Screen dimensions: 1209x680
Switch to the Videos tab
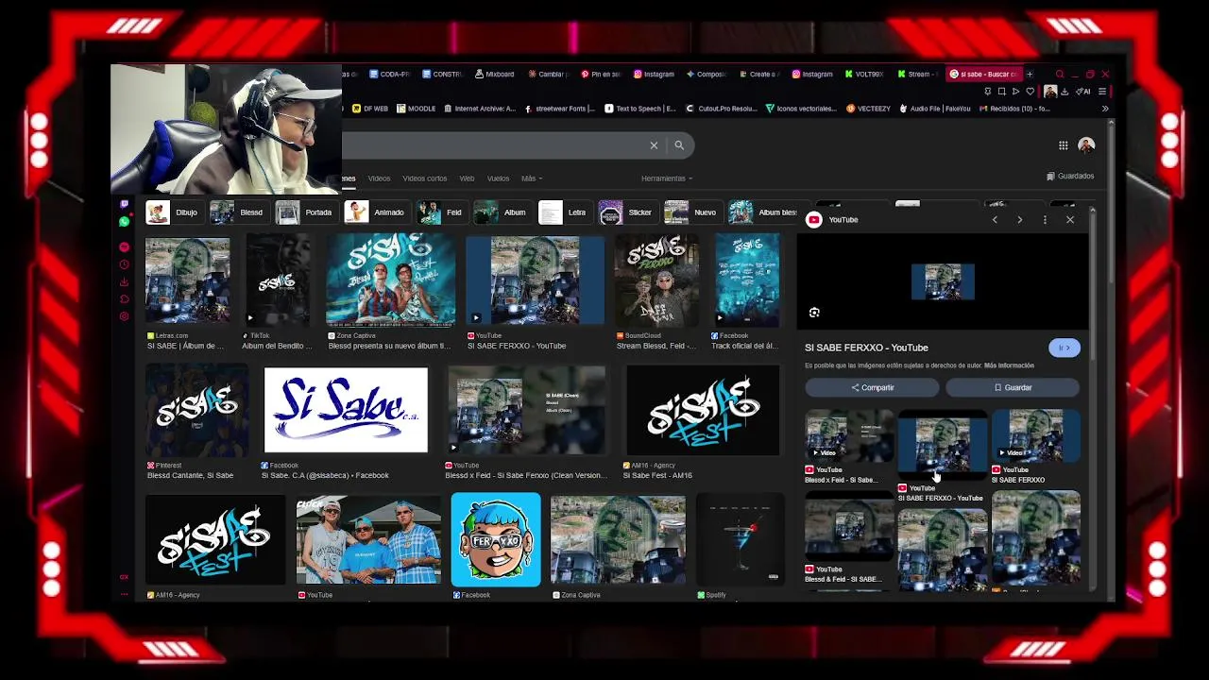[x=379, y=178]
